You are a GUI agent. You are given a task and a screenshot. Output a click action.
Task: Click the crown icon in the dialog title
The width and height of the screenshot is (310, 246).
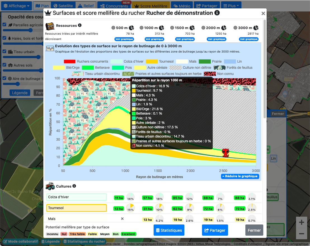(48, 13)
